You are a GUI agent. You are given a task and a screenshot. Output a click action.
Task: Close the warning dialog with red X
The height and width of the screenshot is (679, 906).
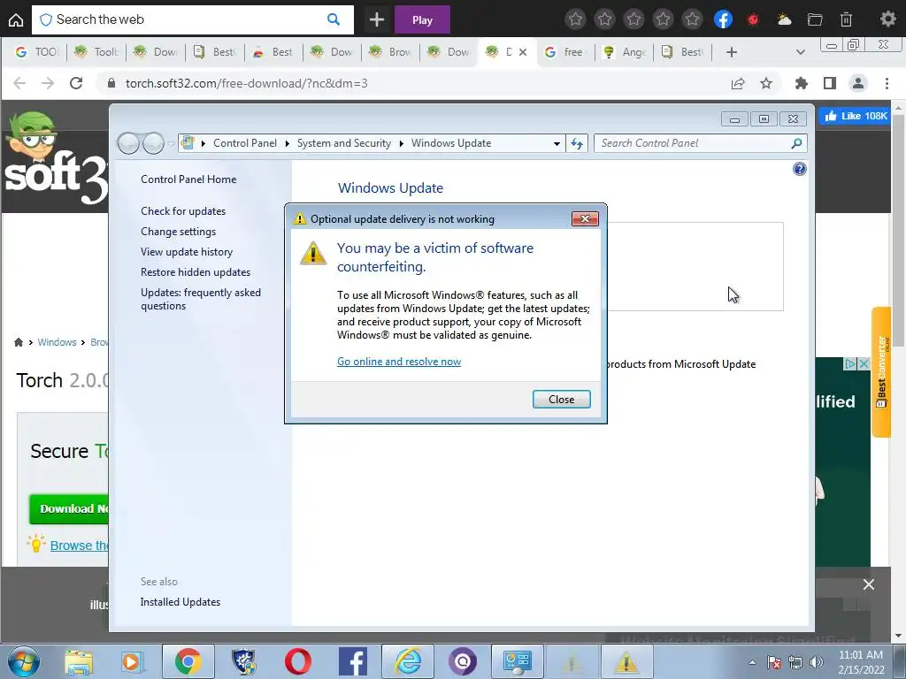(585, 219)
